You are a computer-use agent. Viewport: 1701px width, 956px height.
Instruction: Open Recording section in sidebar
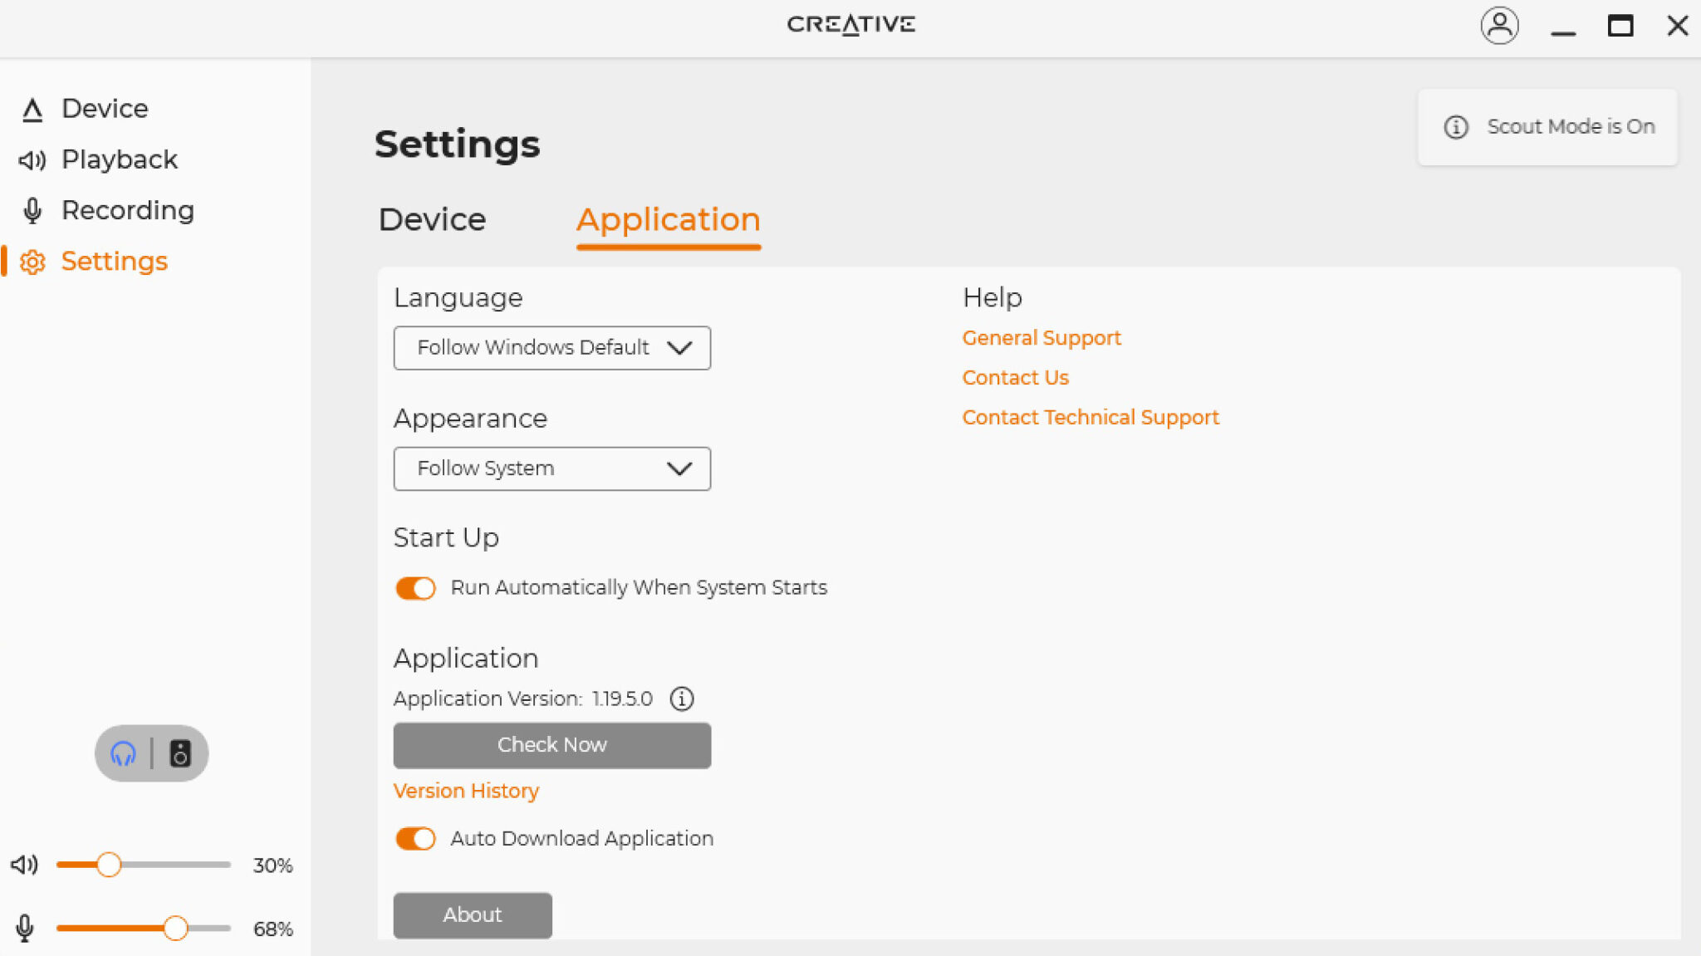(127, 210)
